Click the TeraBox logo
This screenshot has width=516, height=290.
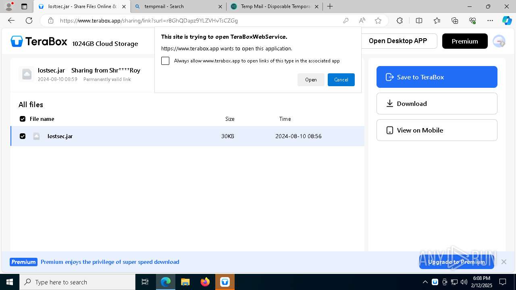(39, 41)
